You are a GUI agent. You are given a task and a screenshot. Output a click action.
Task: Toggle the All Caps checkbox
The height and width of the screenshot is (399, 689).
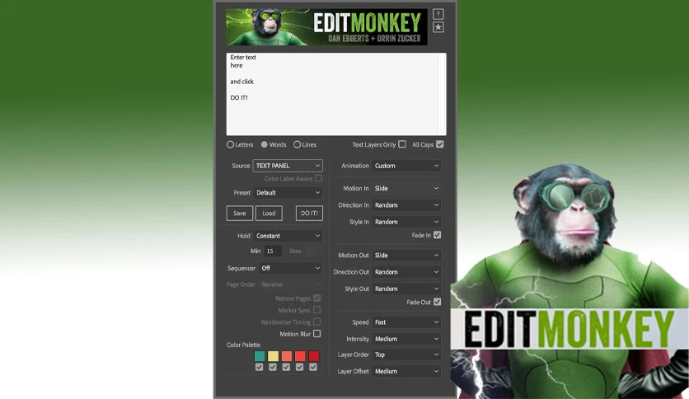click(440, 144)
